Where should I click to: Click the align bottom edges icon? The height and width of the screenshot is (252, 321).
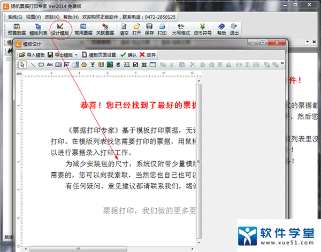pyautogui.click(x=228, y=65)
